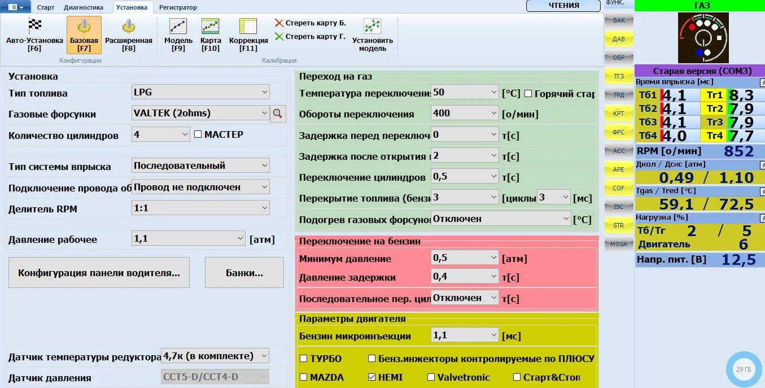The width and height of the screenshot is (765, 388).
Task: Select the Базовая [F7] configuration icon
Action: pos(84,34)
